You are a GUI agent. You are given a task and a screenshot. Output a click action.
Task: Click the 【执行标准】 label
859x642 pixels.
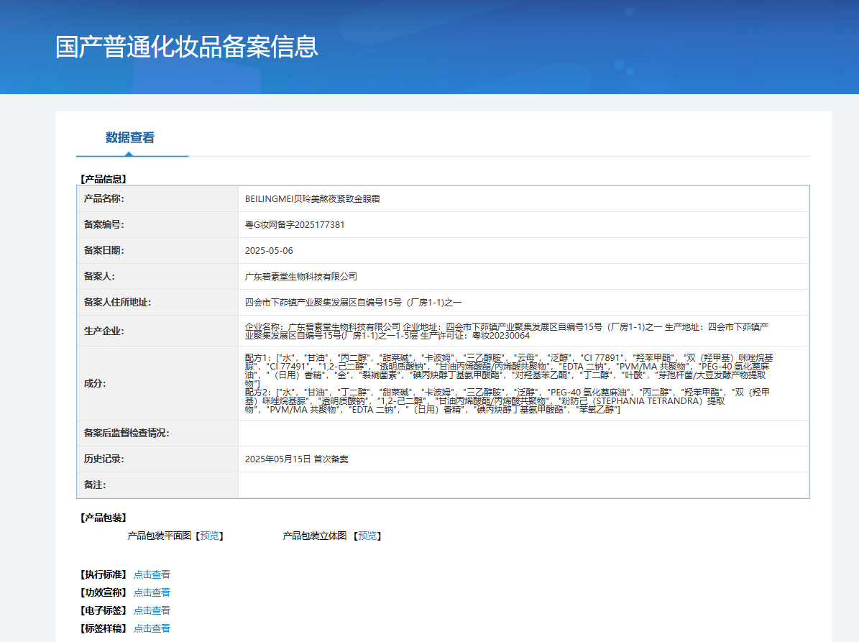[104, 574]
